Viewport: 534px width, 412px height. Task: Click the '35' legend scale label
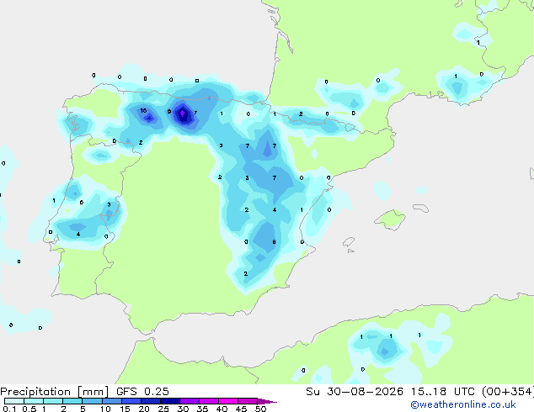coord(202,409)
